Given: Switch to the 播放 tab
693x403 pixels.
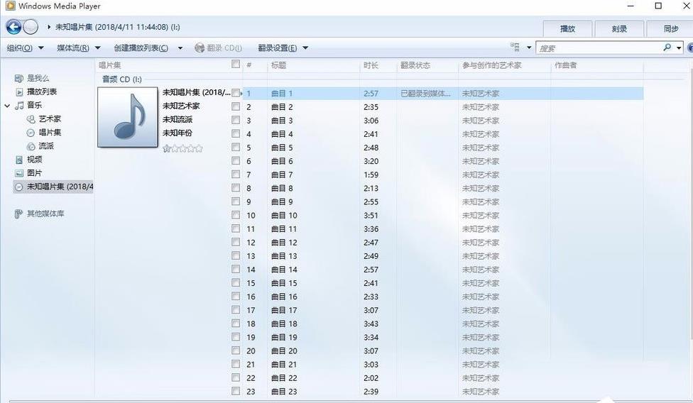Looking at the screenshot, I should point(567,28).
